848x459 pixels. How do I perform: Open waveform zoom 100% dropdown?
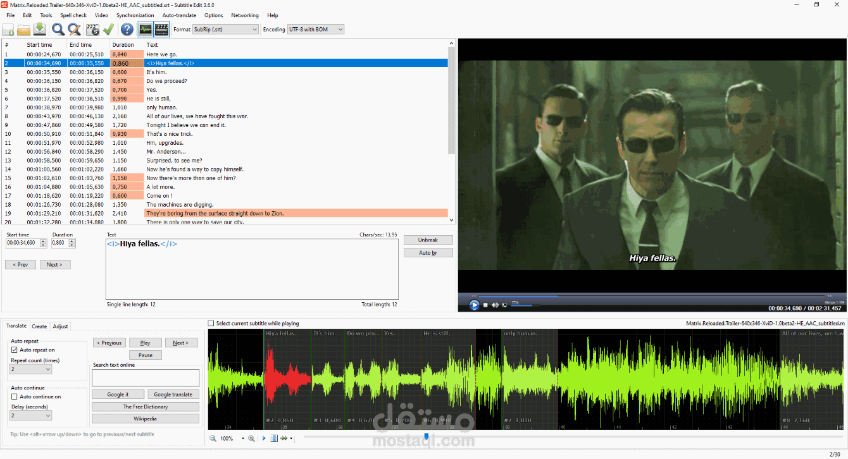[x=242, y=438]
